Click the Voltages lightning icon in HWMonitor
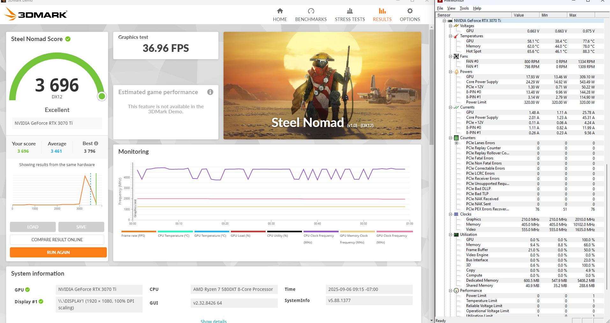 point(456,26)
